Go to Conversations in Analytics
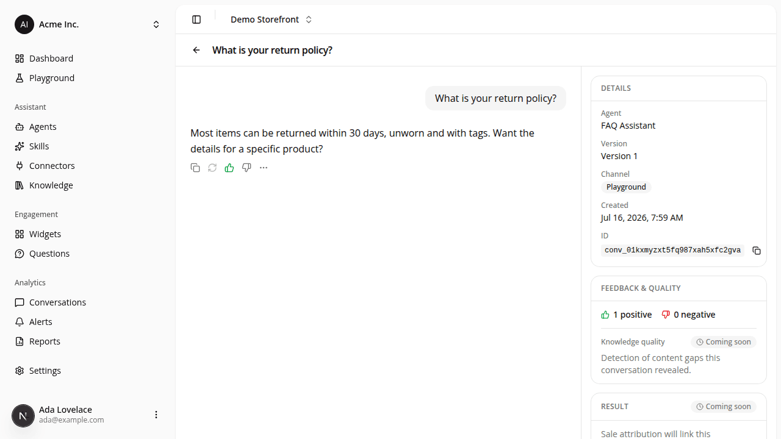This screenshot has width=781, height=439. [x=88, y=302]
